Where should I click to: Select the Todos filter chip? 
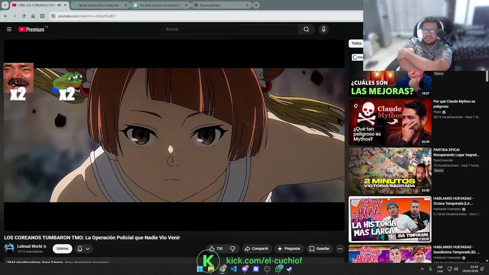tap(356, 44)
